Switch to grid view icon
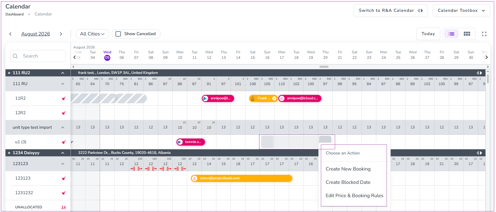496x212 pixels. pyautogui.click(x=467, y=34)
